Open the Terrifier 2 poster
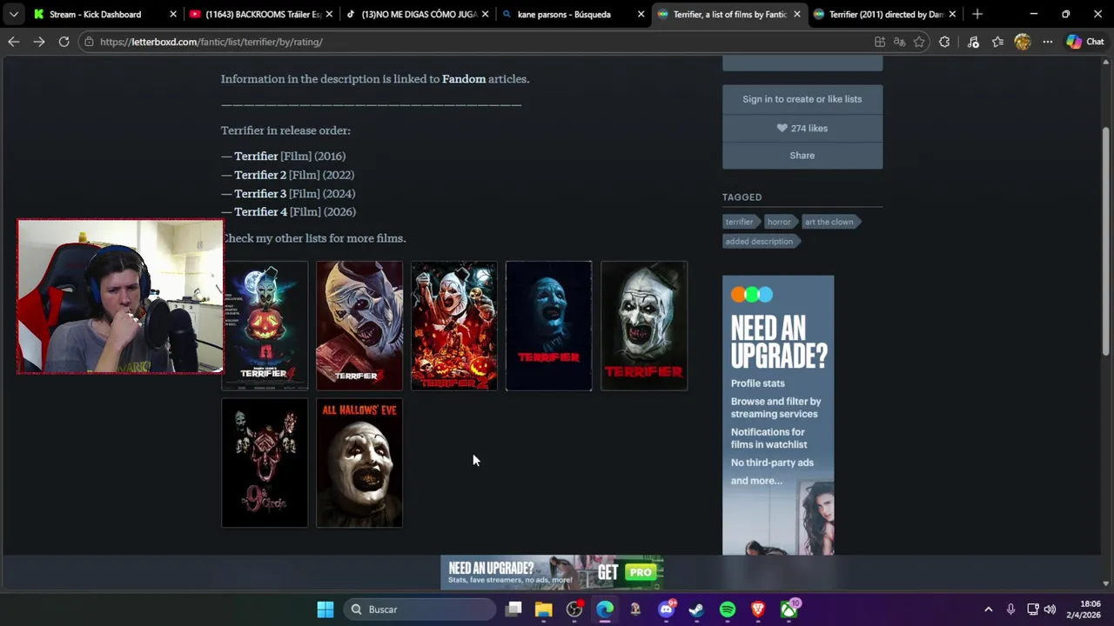Viewport: 1114px width, 626px height. 454,326
